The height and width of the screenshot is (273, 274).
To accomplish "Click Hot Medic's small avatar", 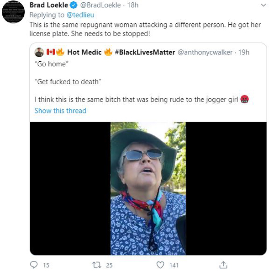I will 39,52.
